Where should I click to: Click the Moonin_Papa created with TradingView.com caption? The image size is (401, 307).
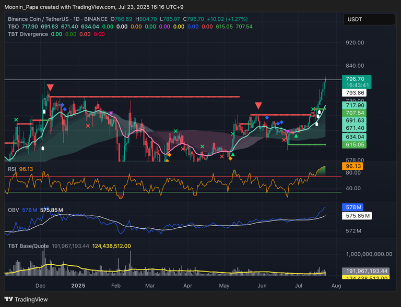tap(94, 7)
